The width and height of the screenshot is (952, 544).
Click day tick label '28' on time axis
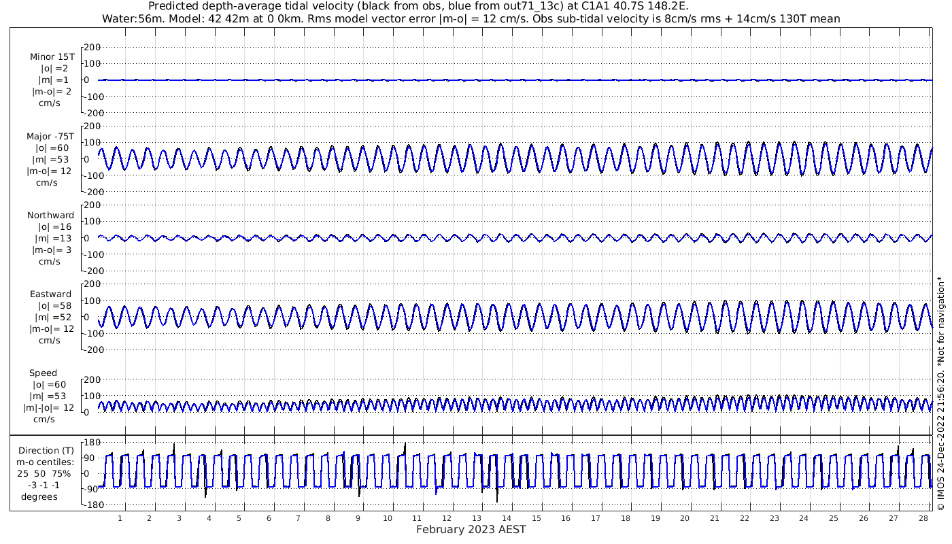click(x=923, y=519)
